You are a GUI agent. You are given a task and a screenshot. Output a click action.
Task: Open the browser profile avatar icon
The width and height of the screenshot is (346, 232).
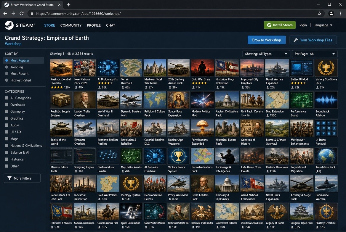pyautogui.click(x=331, y=14)
